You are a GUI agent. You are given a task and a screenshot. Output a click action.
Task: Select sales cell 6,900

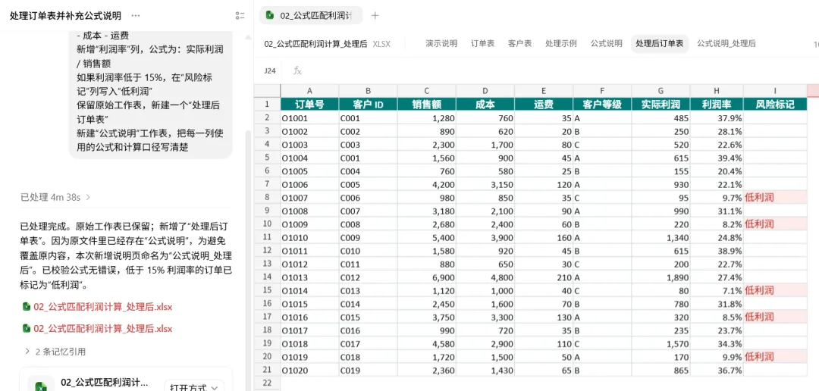coord(427,277)
